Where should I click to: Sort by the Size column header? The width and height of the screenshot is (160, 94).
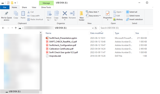pos(137,33)
